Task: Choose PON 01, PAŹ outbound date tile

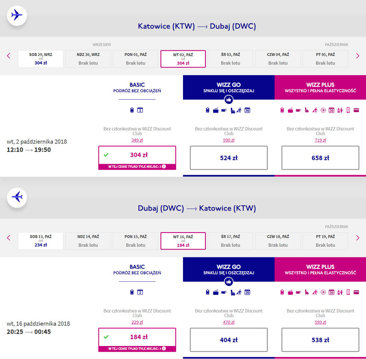Action: (135, 59)
